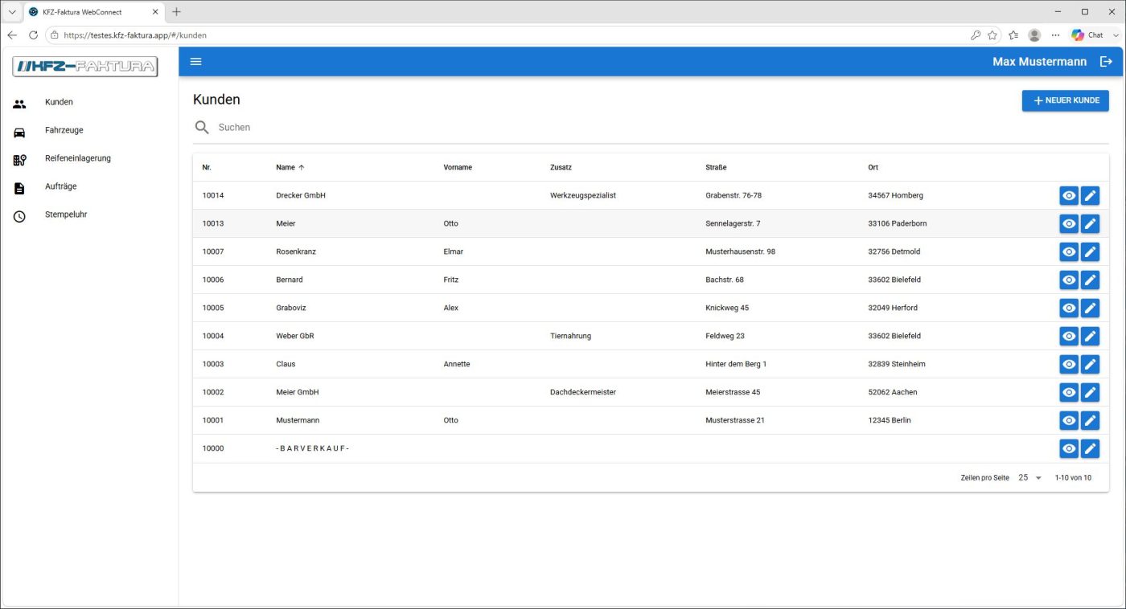Sort the table by the Straße column
The height and width of the screenshot is (609, 1126).
[x=716, y=167]
